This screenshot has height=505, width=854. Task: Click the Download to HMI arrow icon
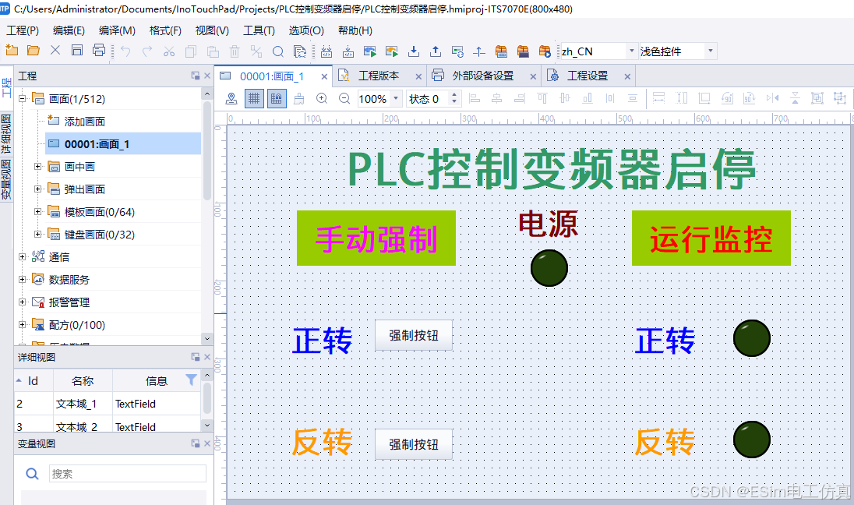414,51
